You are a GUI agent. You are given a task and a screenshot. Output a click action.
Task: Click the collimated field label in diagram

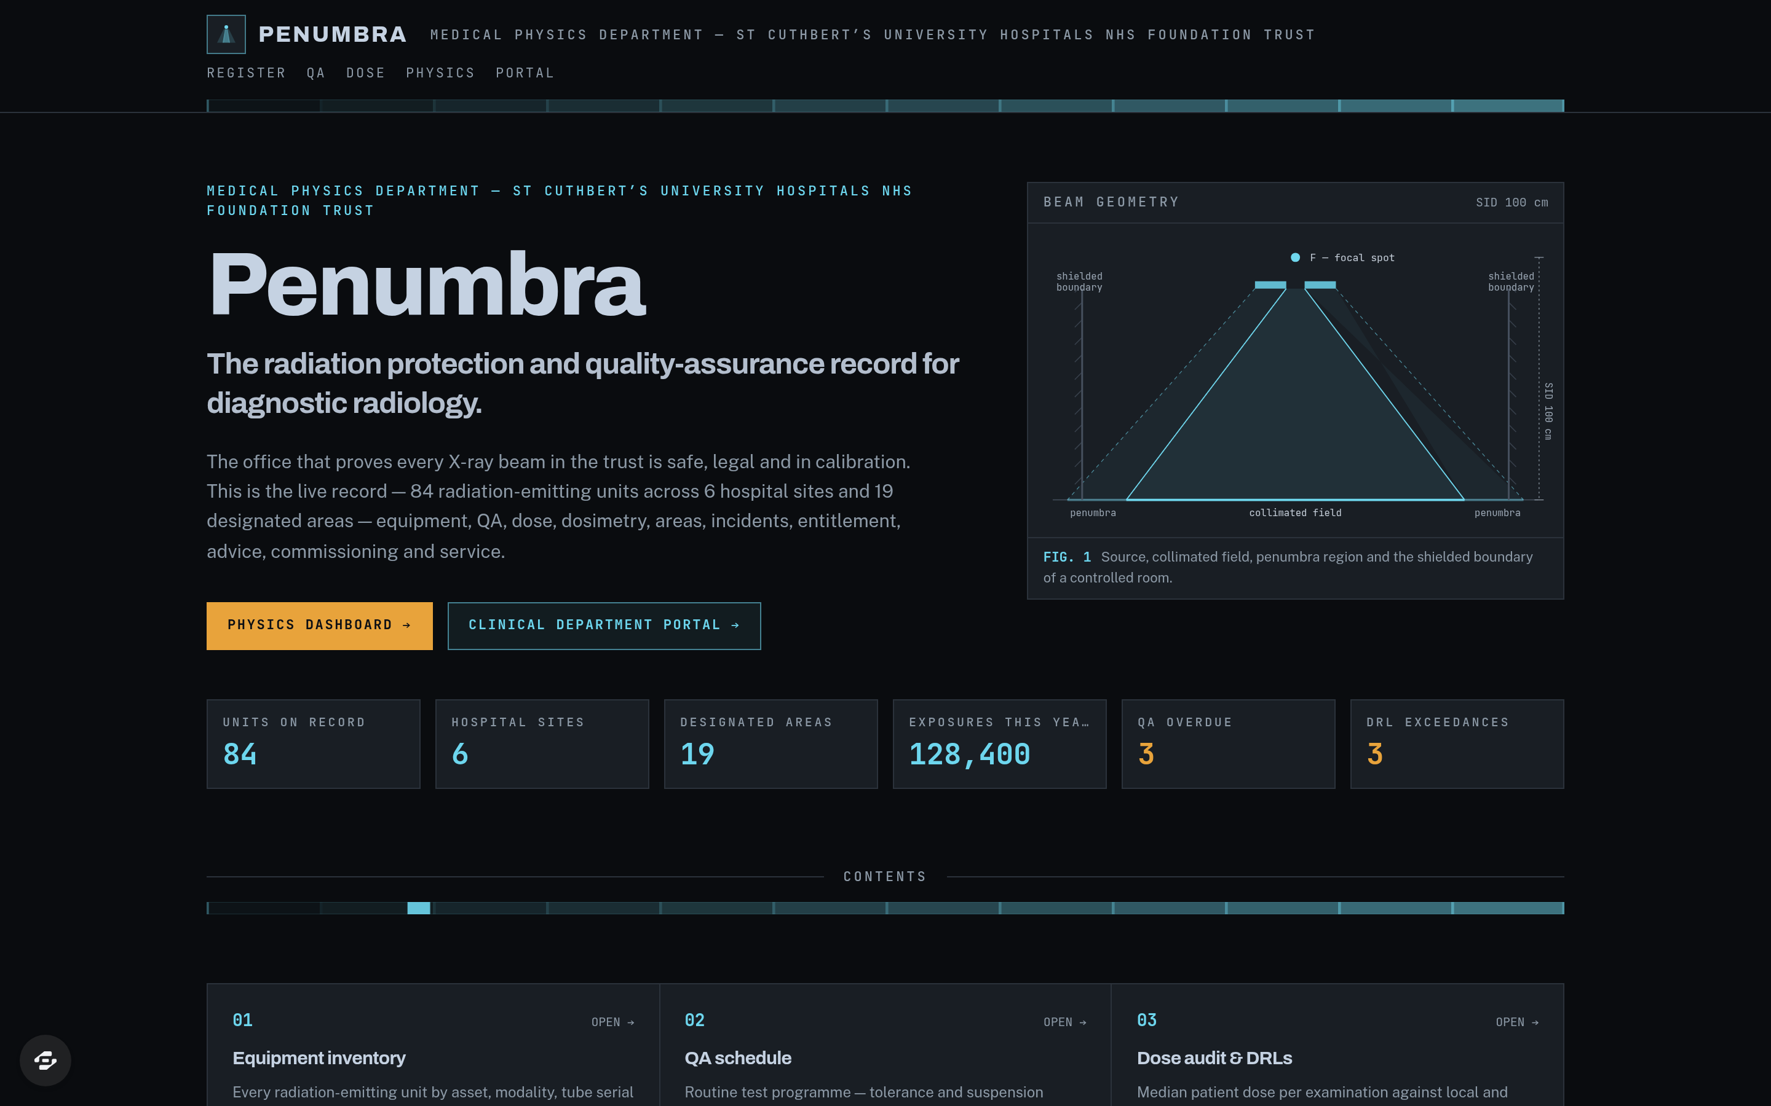click(x=1295, y=513)
